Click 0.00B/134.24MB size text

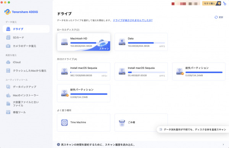[x=194, y=76]
